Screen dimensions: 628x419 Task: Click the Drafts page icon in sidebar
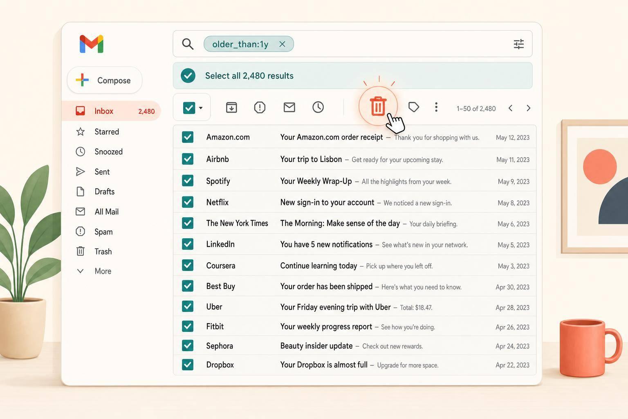(81, 191)
